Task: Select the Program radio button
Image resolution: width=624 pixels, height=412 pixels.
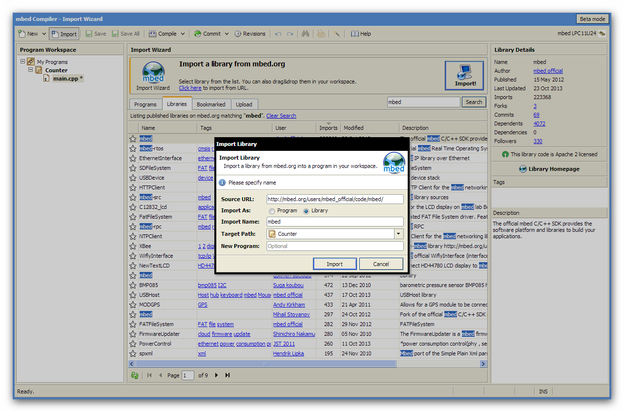Action: (x=272, y=211)
